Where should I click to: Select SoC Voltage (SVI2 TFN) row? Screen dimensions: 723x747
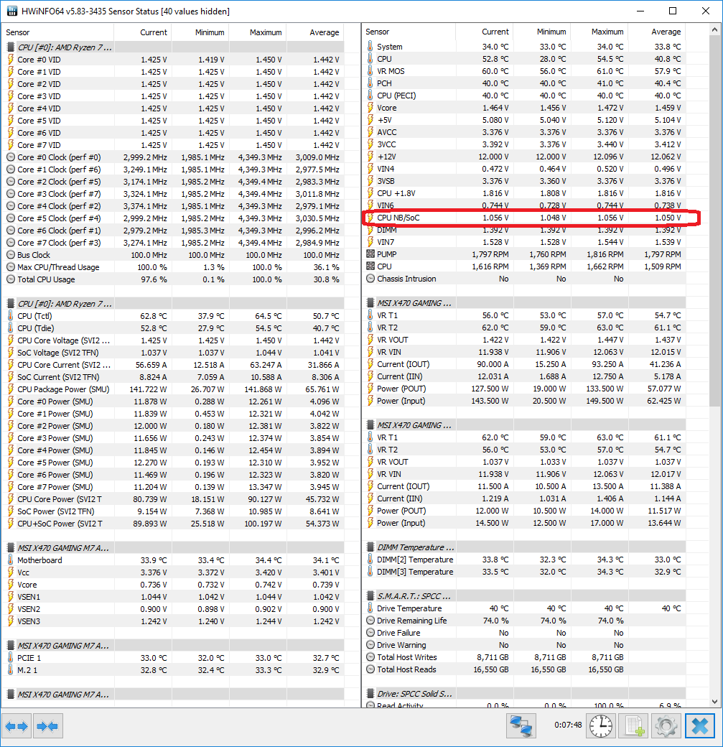pyautogui.click(x=172, y=353)
